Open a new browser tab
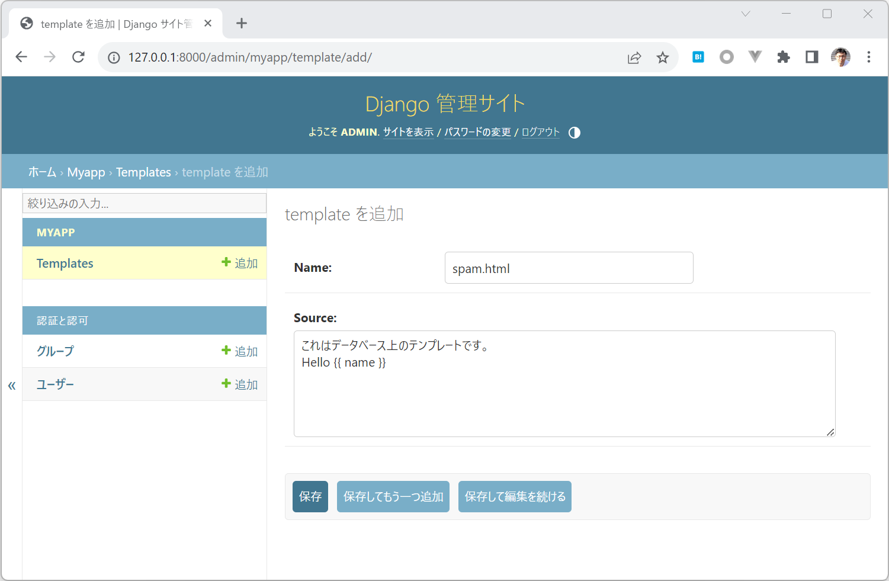Viewport: 889px width, 581px height. (x=241, y=23)
